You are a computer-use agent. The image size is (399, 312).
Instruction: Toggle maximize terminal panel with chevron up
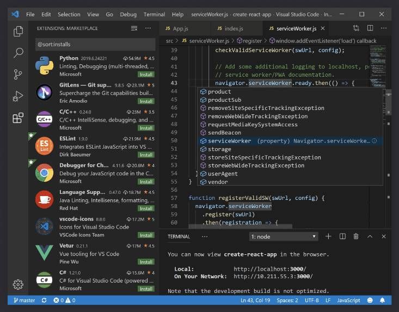(x=370, y=237)
